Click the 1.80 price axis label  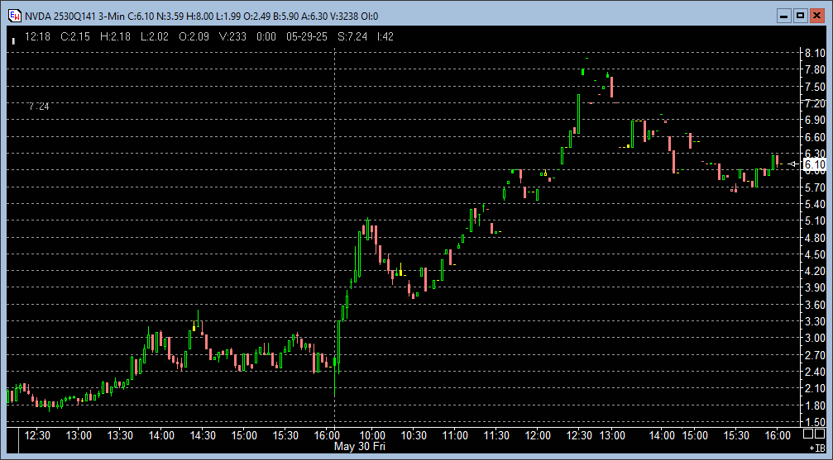(815, 405)
